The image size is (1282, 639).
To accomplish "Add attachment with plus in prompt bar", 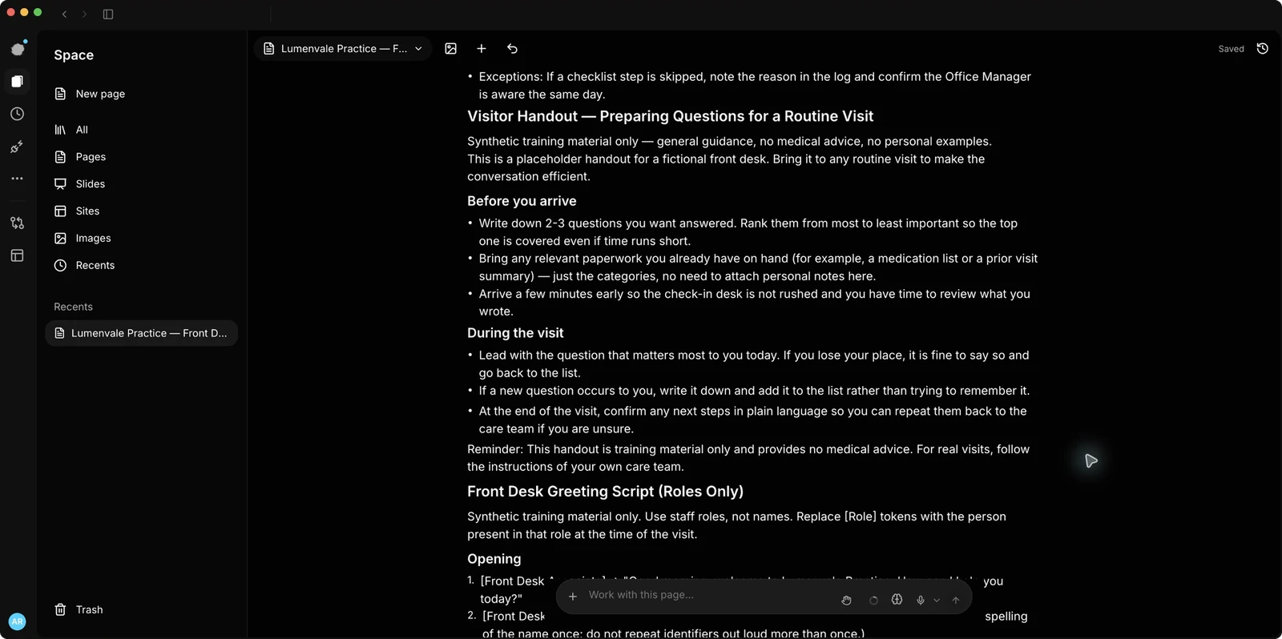I will (573, 597).
